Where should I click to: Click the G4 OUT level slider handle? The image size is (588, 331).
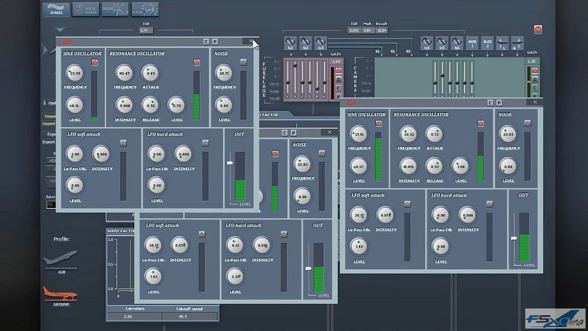click(514, 238)
